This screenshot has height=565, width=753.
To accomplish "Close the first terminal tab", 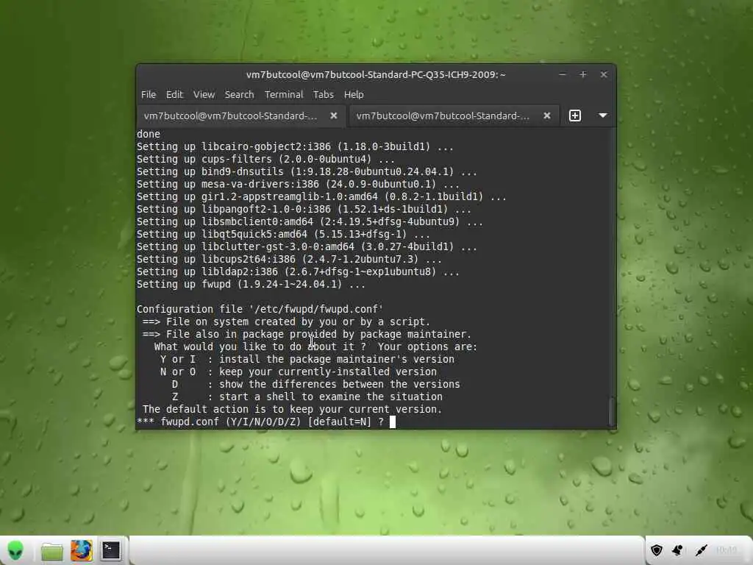I will pos(334,116).
